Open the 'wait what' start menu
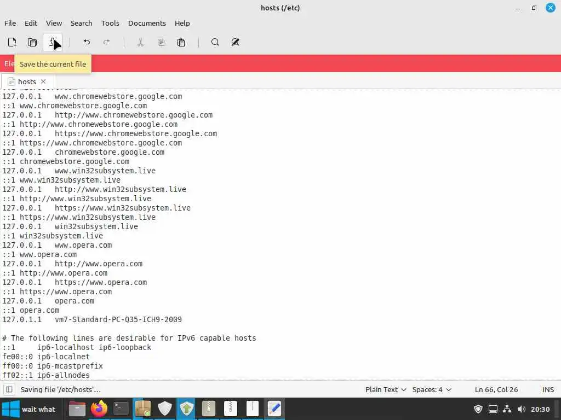 click(30, 409)
